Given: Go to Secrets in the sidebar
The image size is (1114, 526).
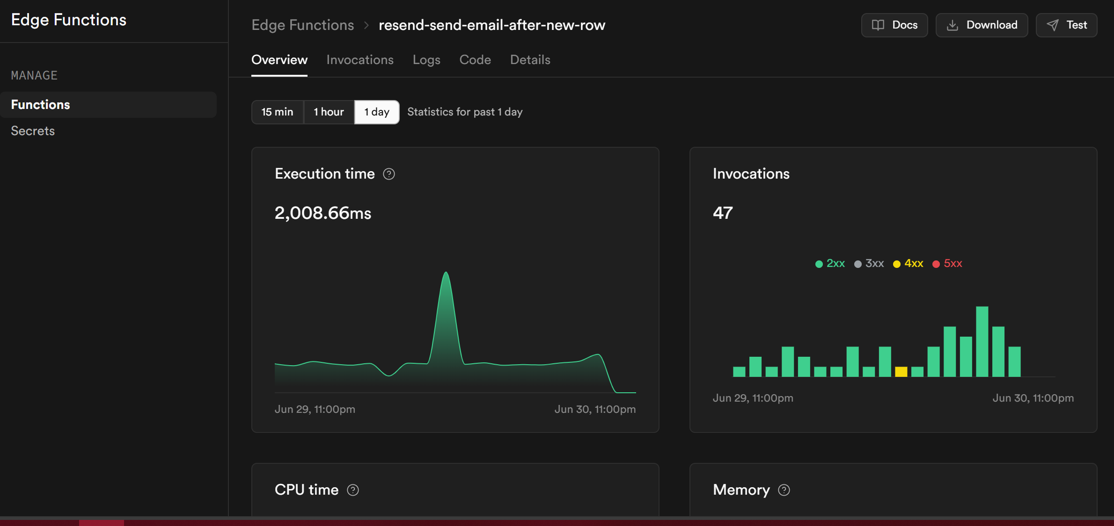Looking at the screenshot, I should coord(33,131).
